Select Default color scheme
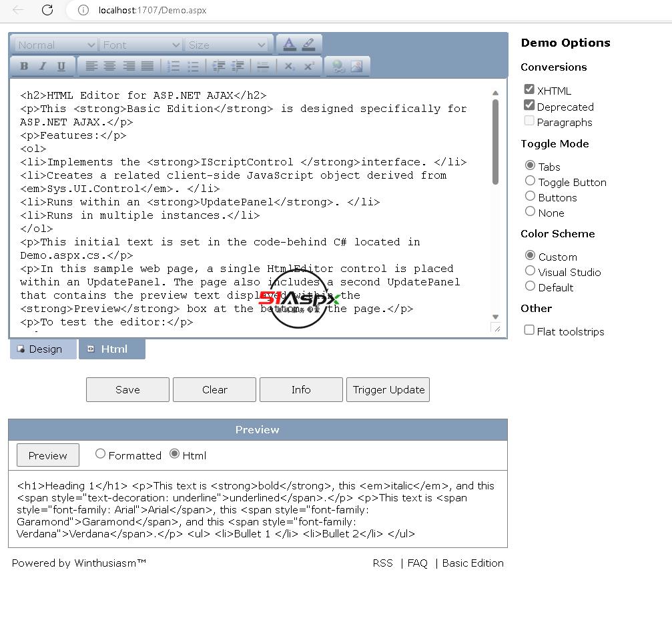The image size is (672, 618). point(530,286)
